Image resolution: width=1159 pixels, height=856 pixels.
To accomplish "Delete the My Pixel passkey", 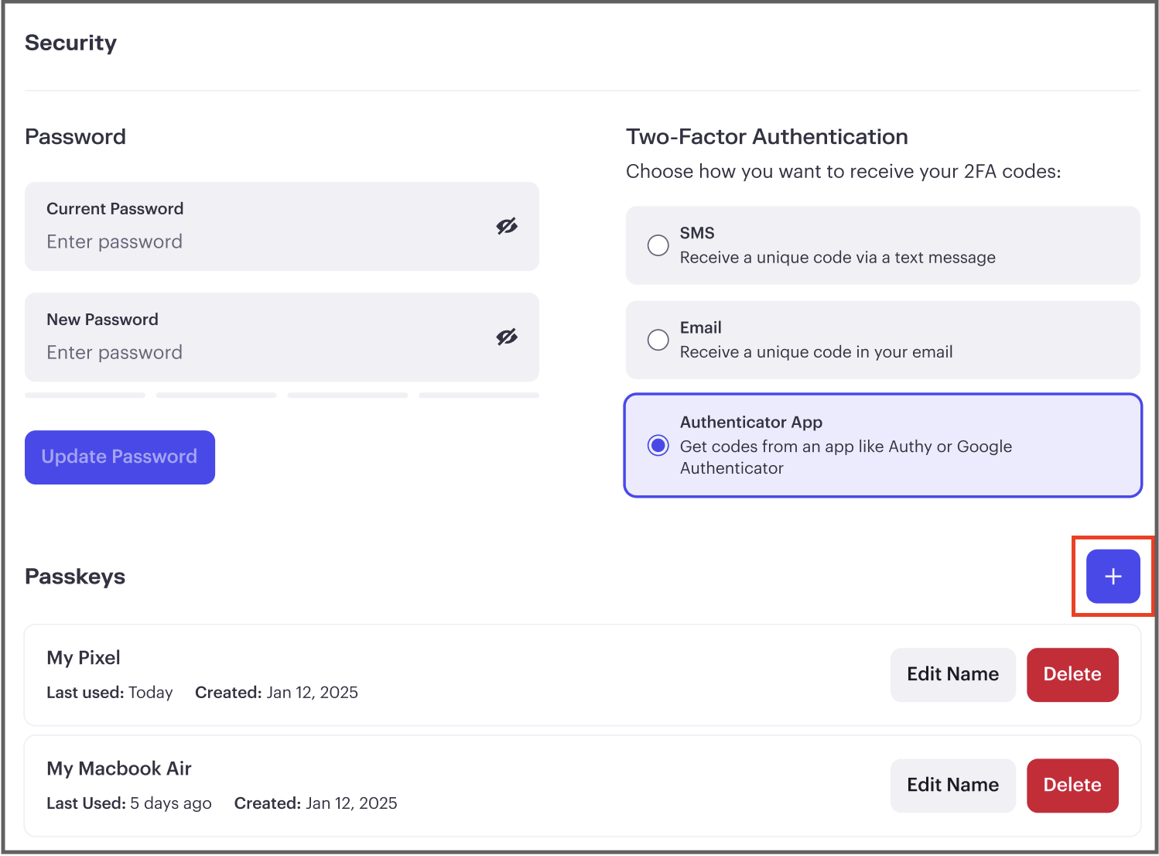I will coord(1072,675).
